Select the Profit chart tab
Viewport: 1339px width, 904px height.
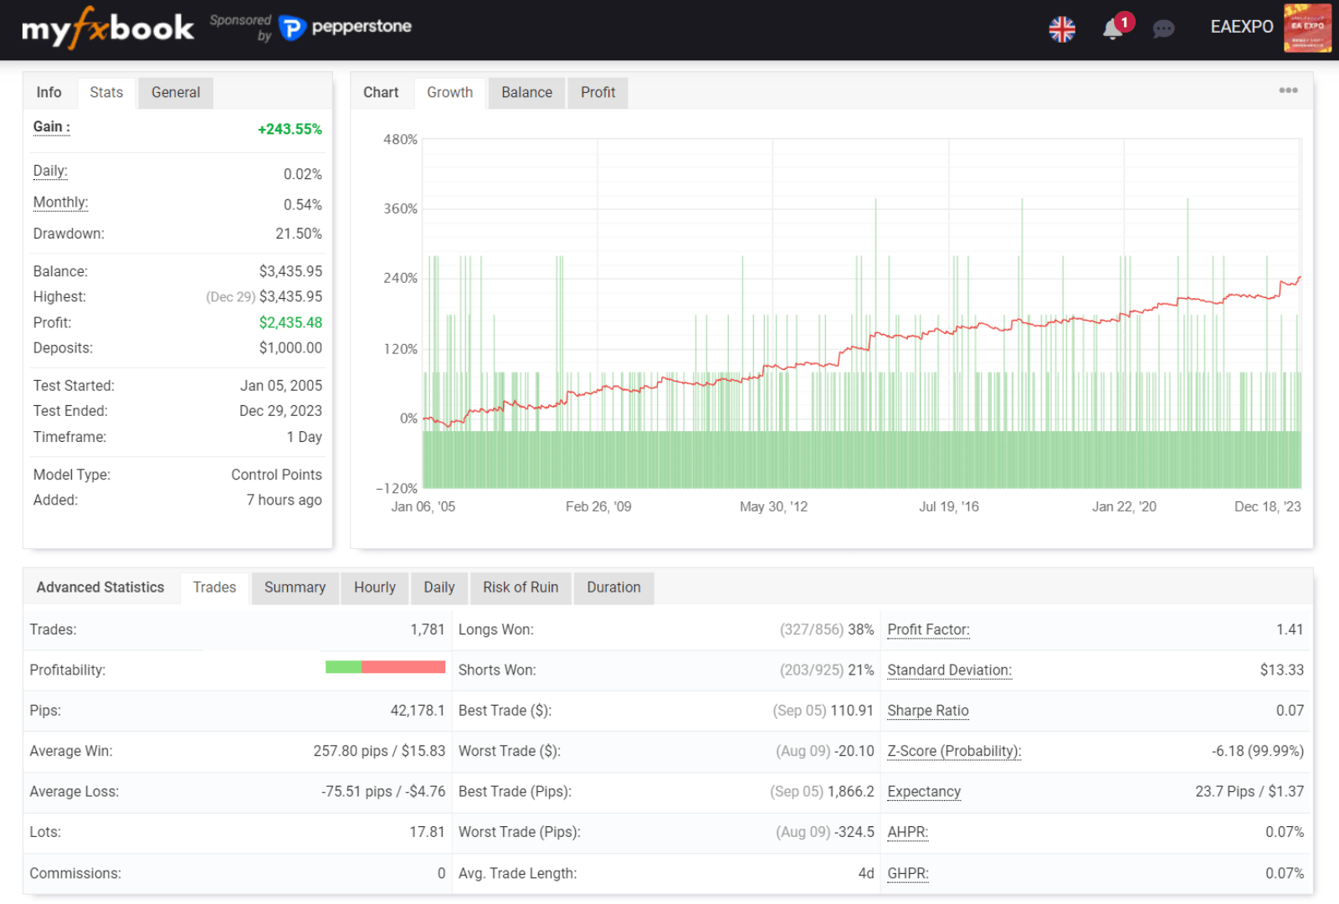pyautogui.click(x=598, y=92)
